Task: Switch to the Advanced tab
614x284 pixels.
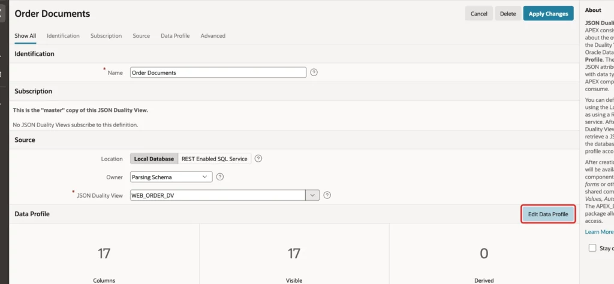Action: 213,36
